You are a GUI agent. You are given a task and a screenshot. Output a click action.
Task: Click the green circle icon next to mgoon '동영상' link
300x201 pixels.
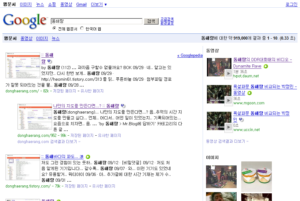point(249,93)
